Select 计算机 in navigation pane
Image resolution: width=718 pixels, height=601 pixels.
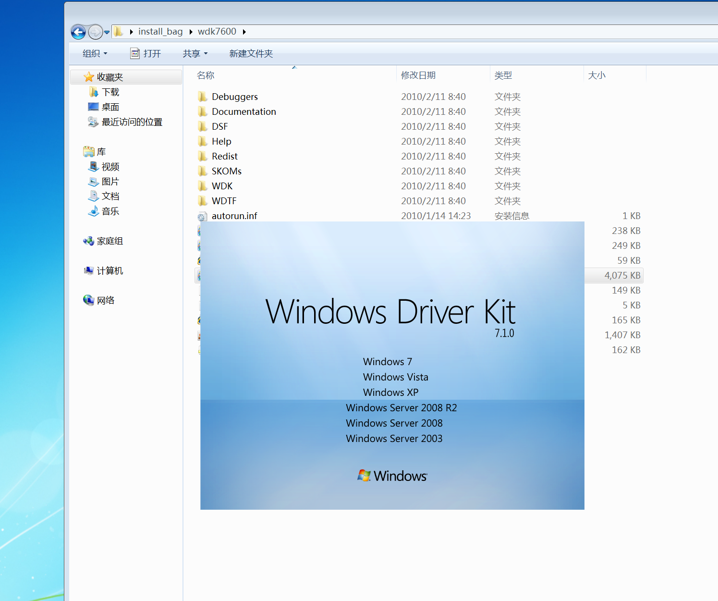110,271
